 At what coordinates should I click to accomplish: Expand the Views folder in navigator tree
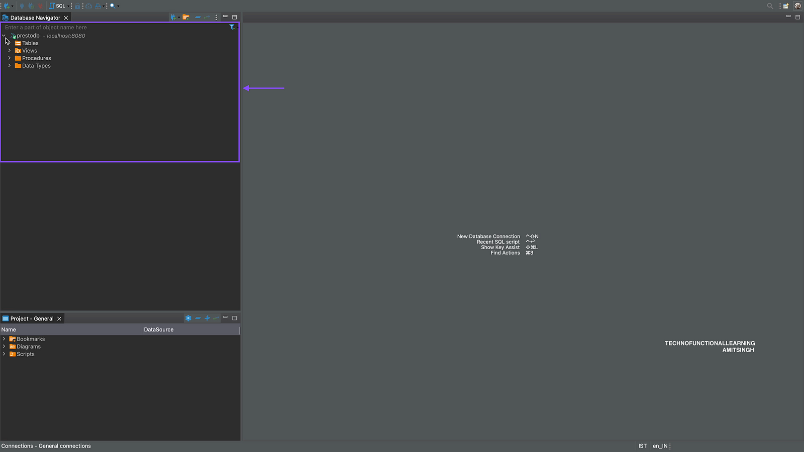(9, 51)
